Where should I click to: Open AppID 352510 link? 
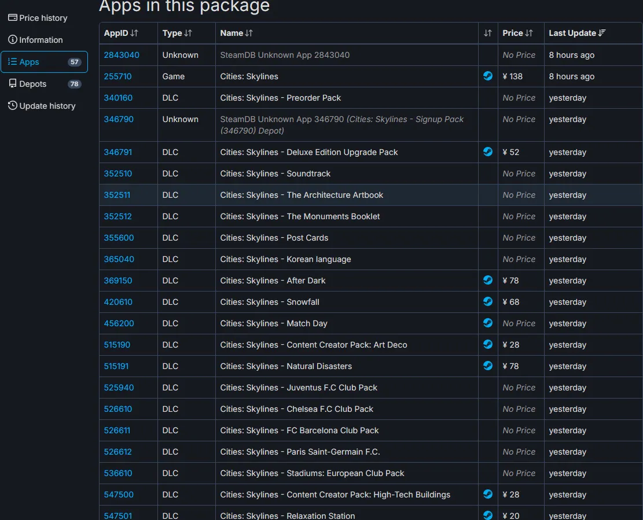tap(117, 174)
